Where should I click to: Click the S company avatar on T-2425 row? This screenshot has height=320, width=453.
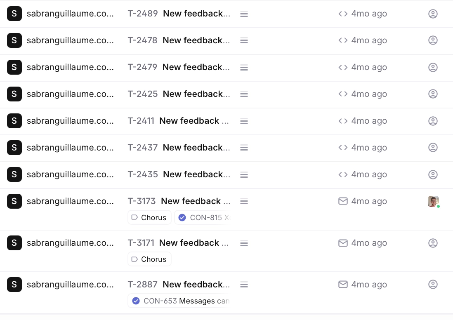click(14, 94)
